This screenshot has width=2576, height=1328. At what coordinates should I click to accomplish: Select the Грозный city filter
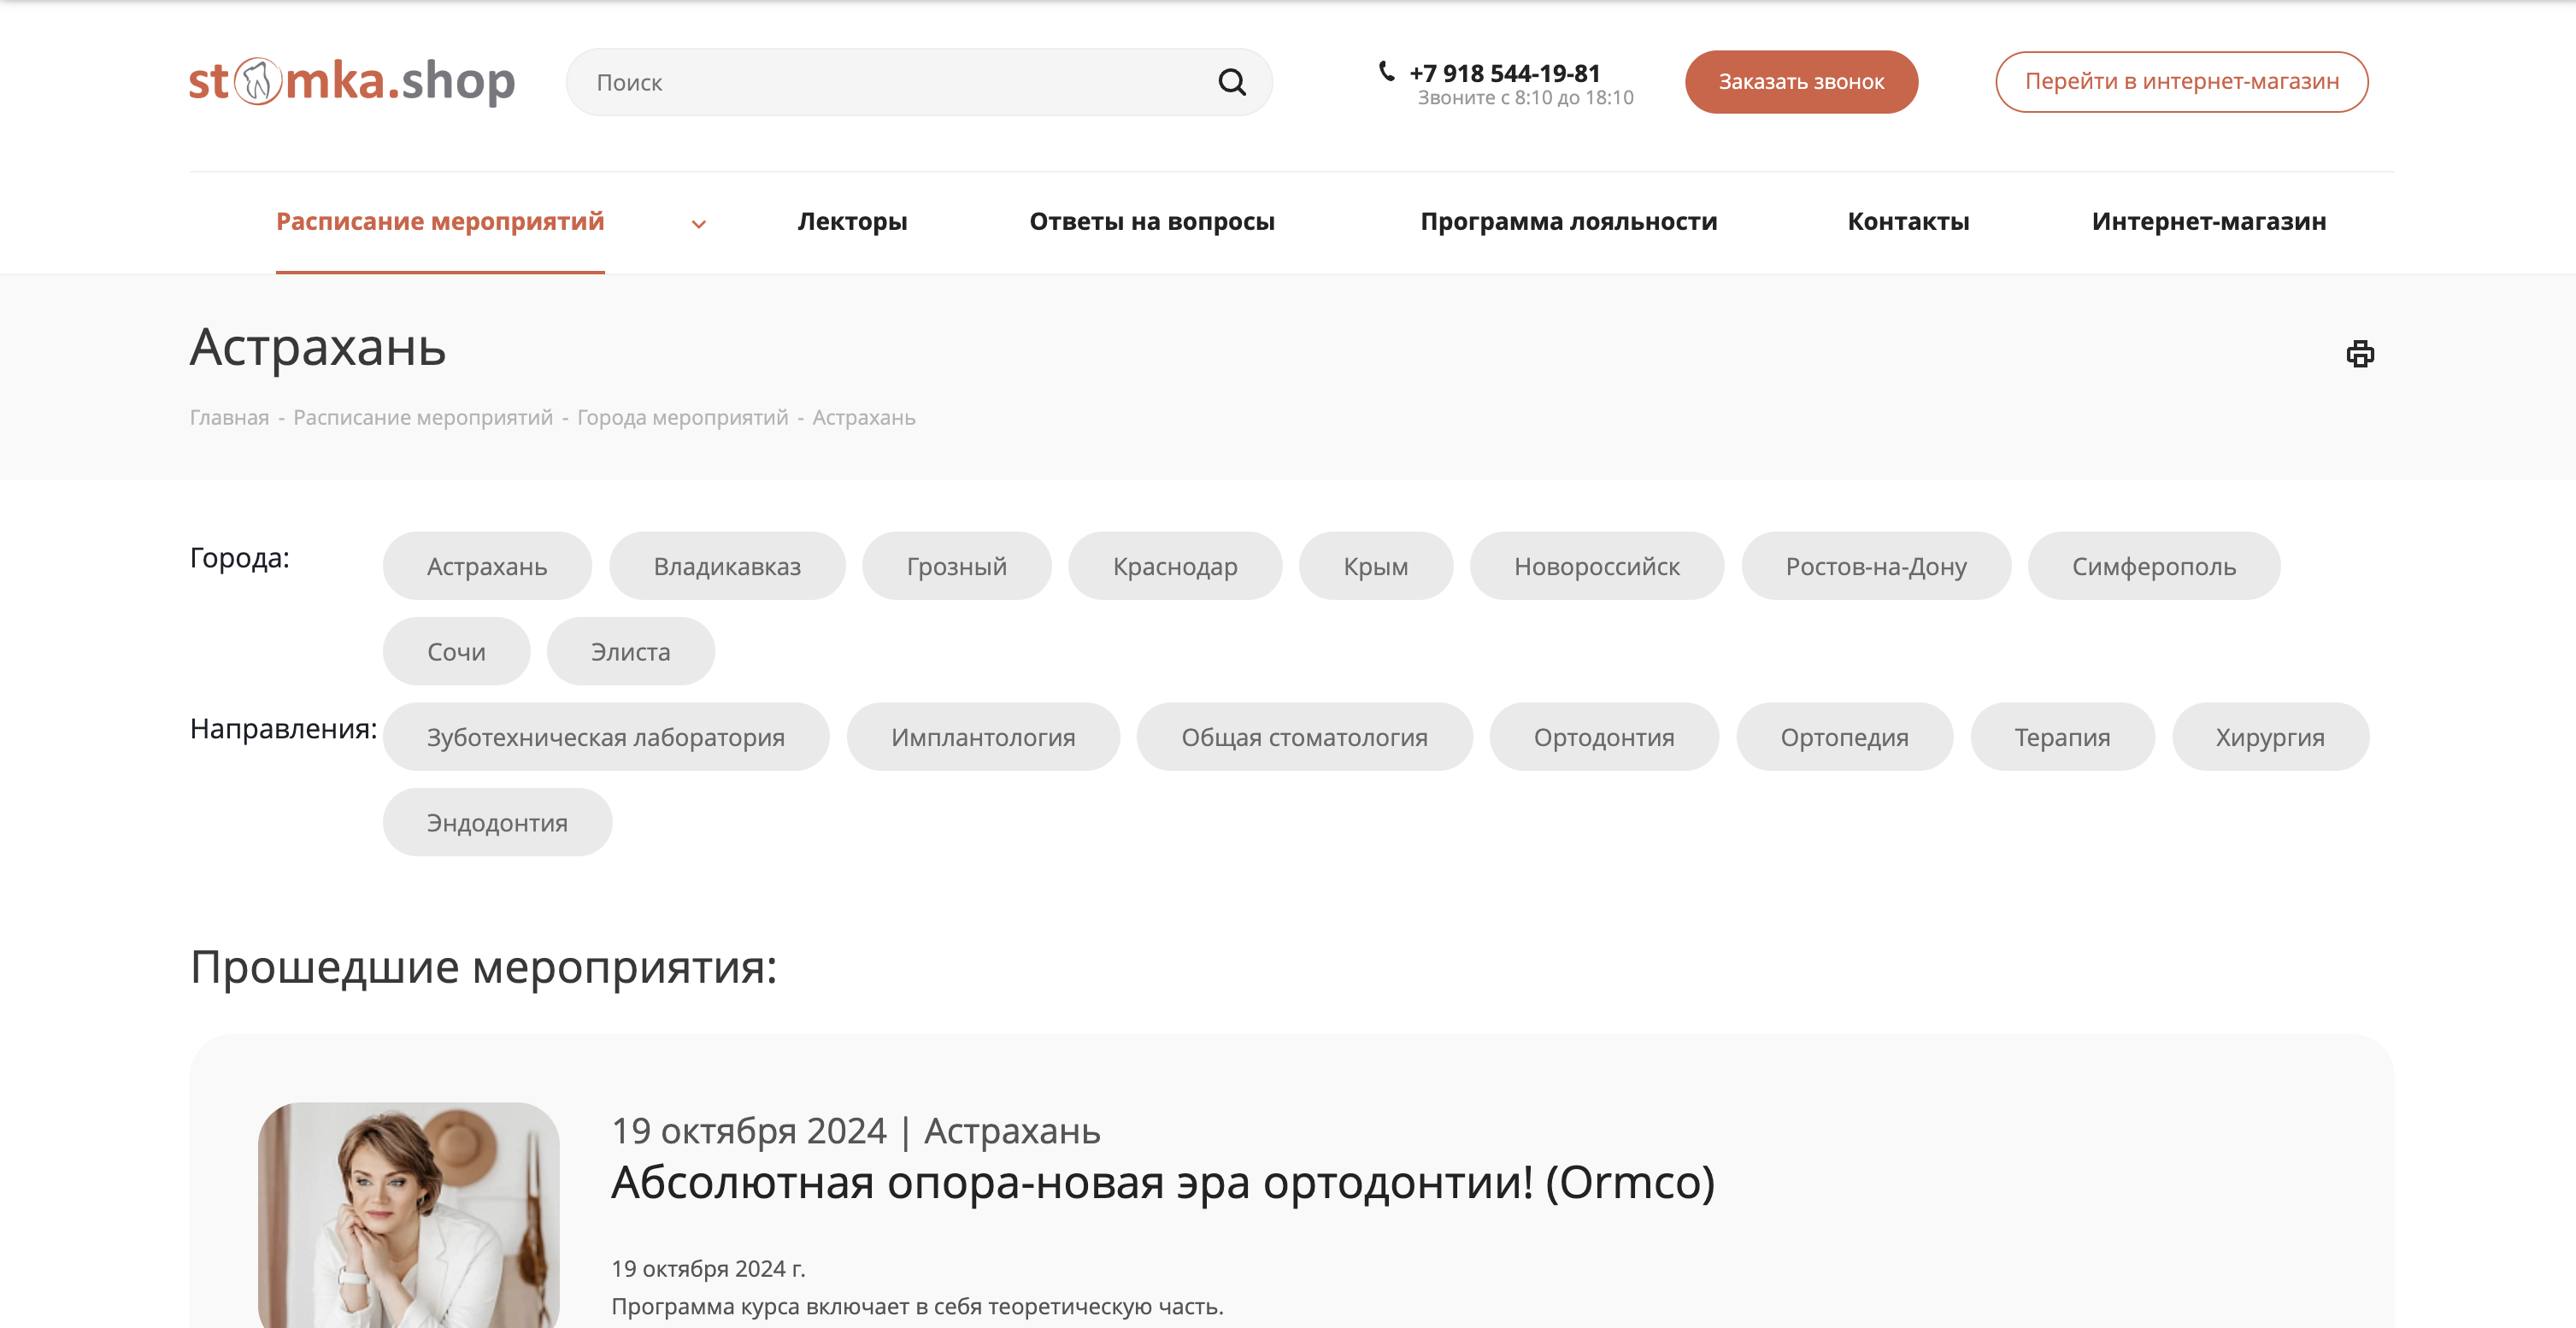pyautogui.click(x=956, y=566)
